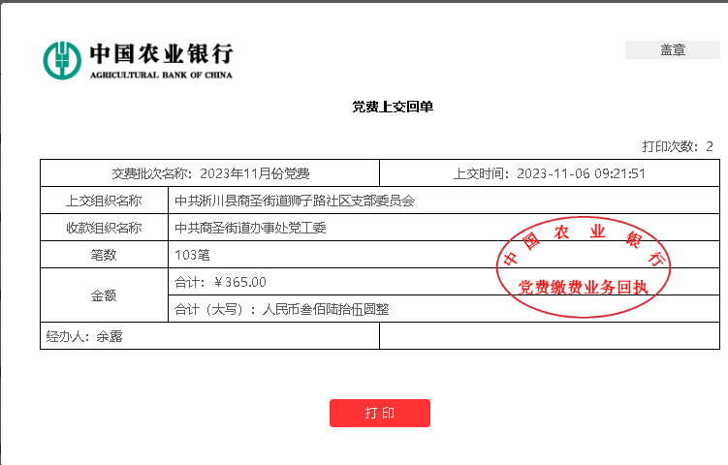
Task: Click the 经办人: 余露 text
Action: (x=84, y=336)
